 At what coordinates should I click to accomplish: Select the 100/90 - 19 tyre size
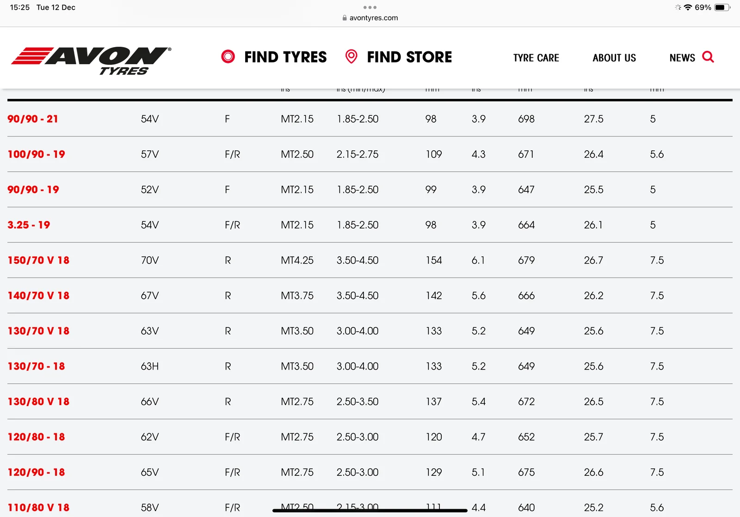tap(36, 154)
